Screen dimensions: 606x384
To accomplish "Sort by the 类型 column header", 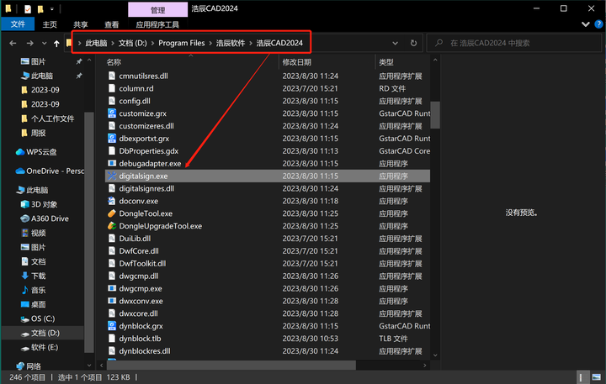I will click(386, 62).
